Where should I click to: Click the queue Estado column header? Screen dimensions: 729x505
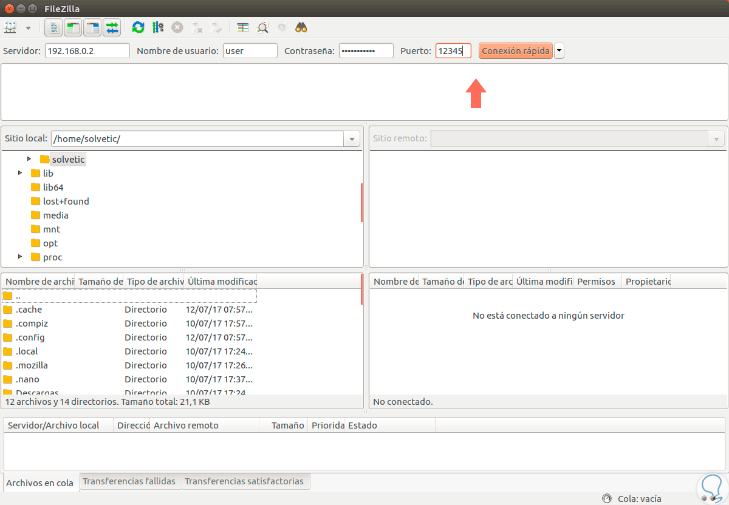coord(390,425)
